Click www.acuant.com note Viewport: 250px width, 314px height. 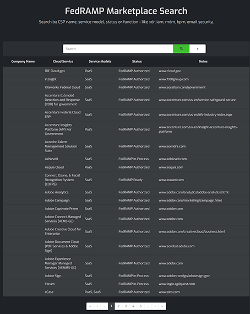click(x=171, y=180)
